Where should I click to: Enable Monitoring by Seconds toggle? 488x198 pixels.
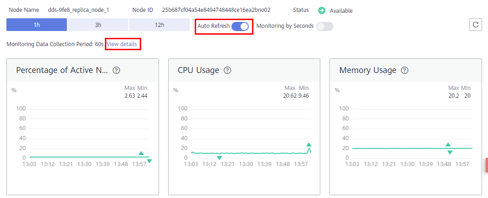324,26
